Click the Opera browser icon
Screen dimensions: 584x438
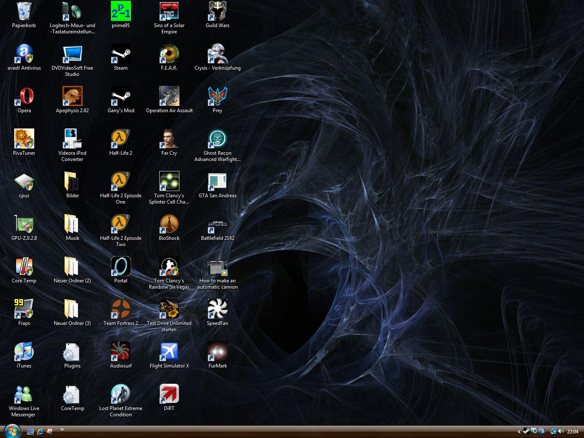click(24, 96)
